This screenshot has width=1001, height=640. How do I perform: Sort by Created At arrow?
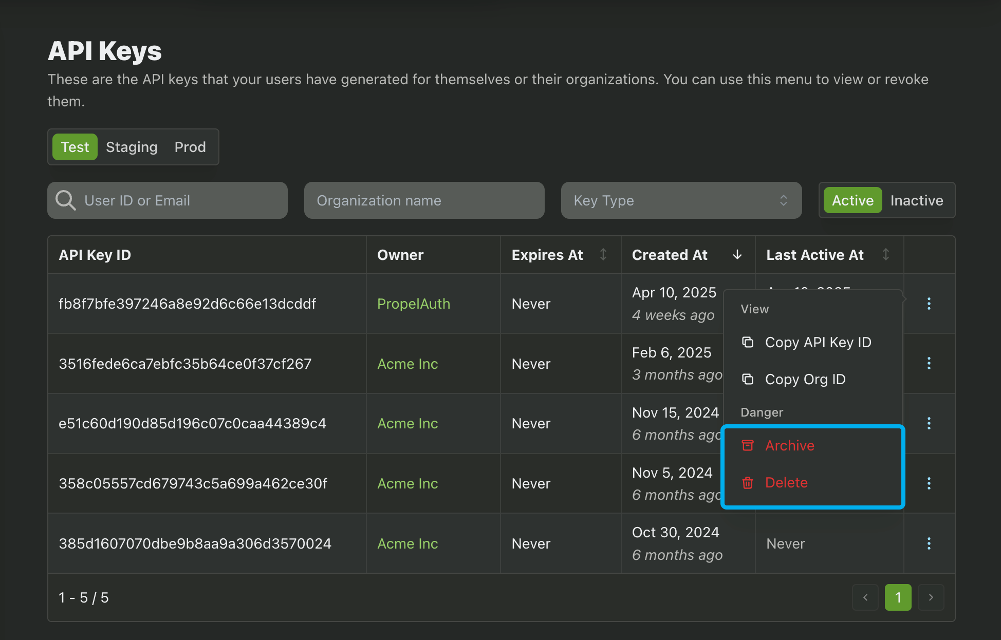point(737,254)
